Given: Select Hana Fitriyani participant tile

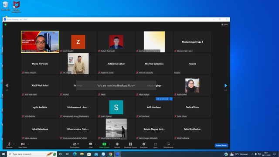Looking at the screenshot, I should [x=40, y=64].
